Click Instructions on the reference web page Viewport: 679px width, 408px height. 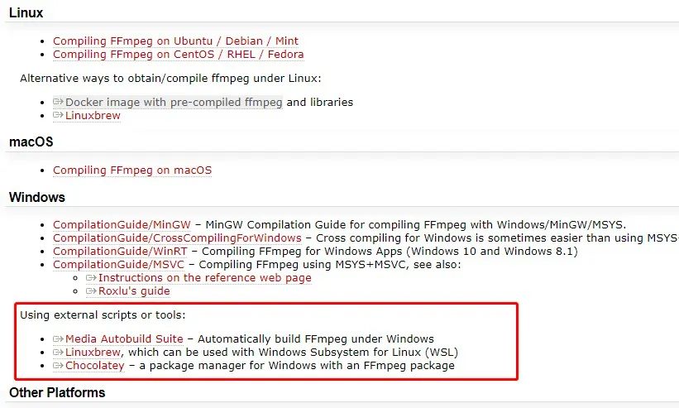click(x=204, y=278)
